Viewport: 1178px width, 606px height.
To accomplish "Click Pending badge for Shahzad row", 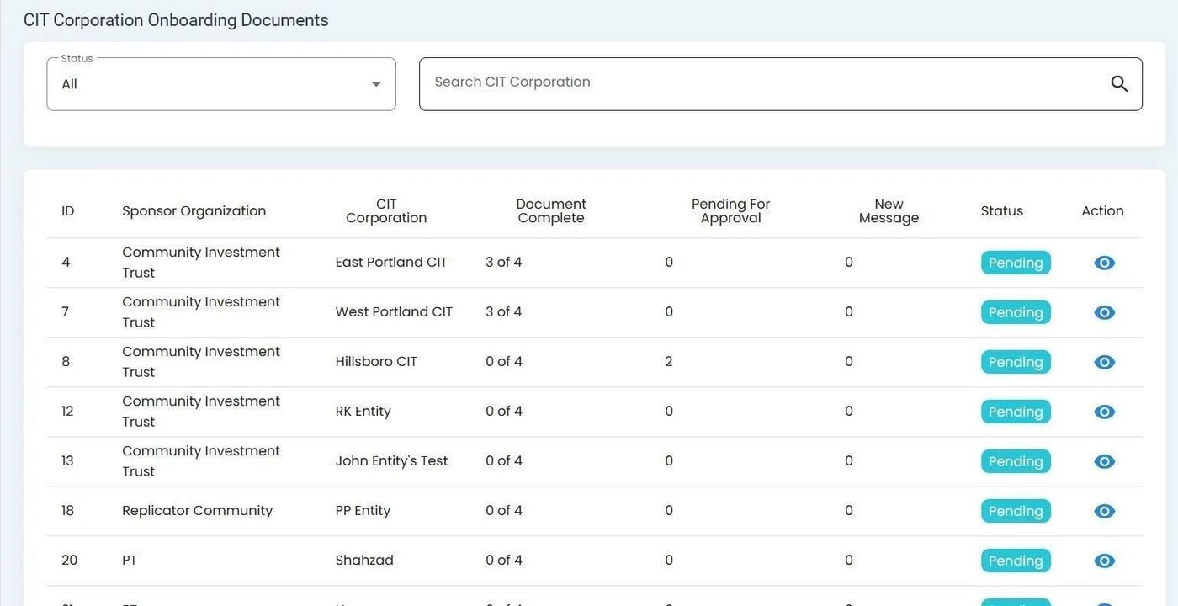I will (1015, 561).
